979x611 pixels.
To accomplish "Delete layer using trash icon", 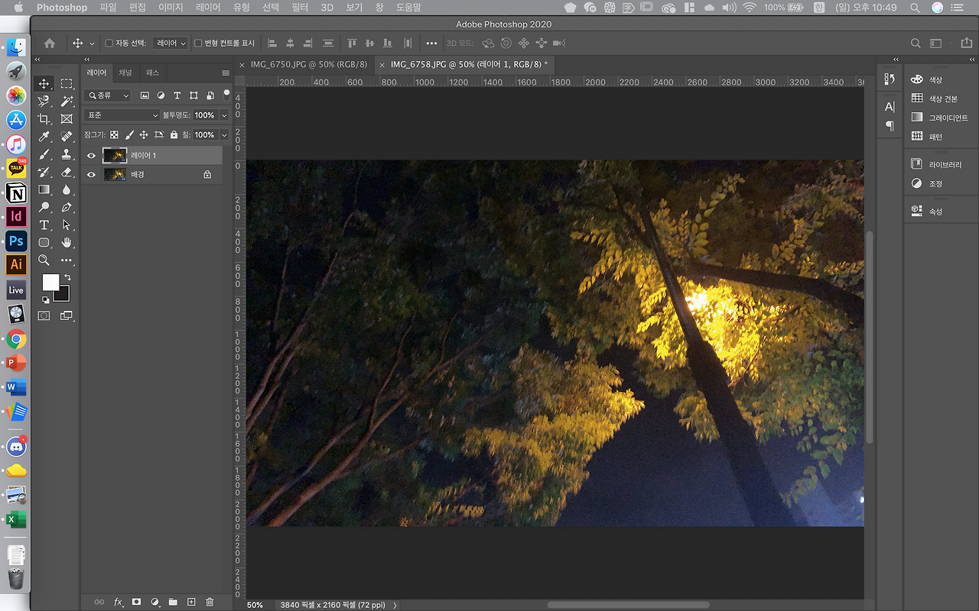I will [210, 602].
